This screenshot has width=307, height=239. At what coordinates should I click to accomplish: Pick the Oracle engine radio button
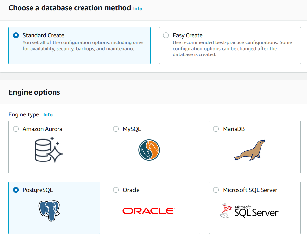(116, 190)
